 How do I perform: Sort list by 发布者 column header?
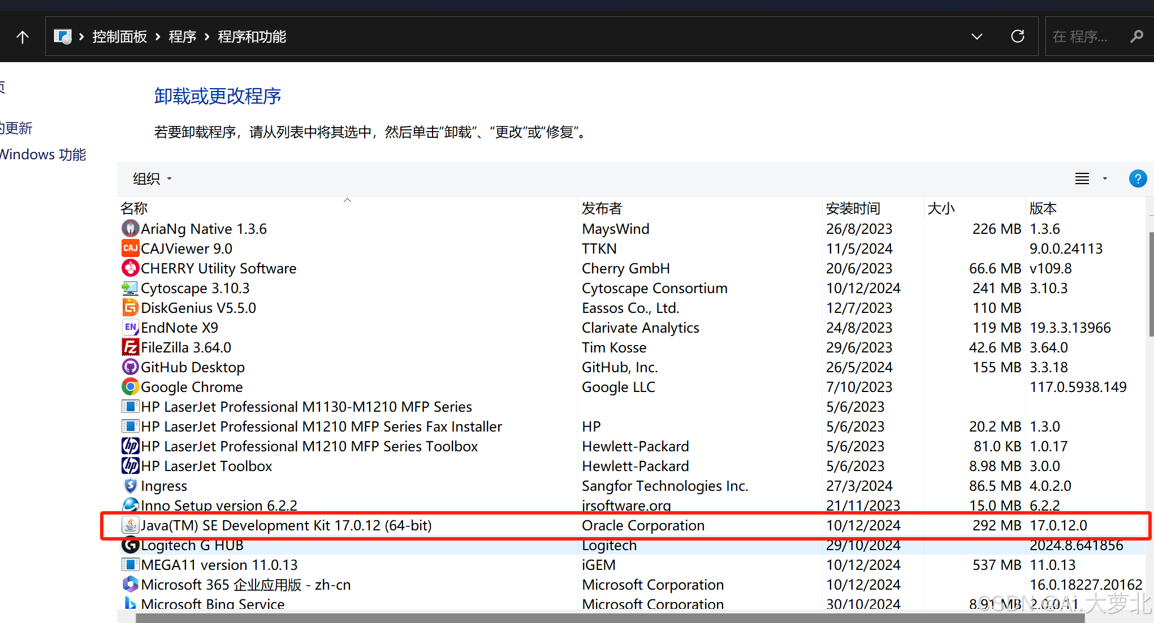click(602, 208)
